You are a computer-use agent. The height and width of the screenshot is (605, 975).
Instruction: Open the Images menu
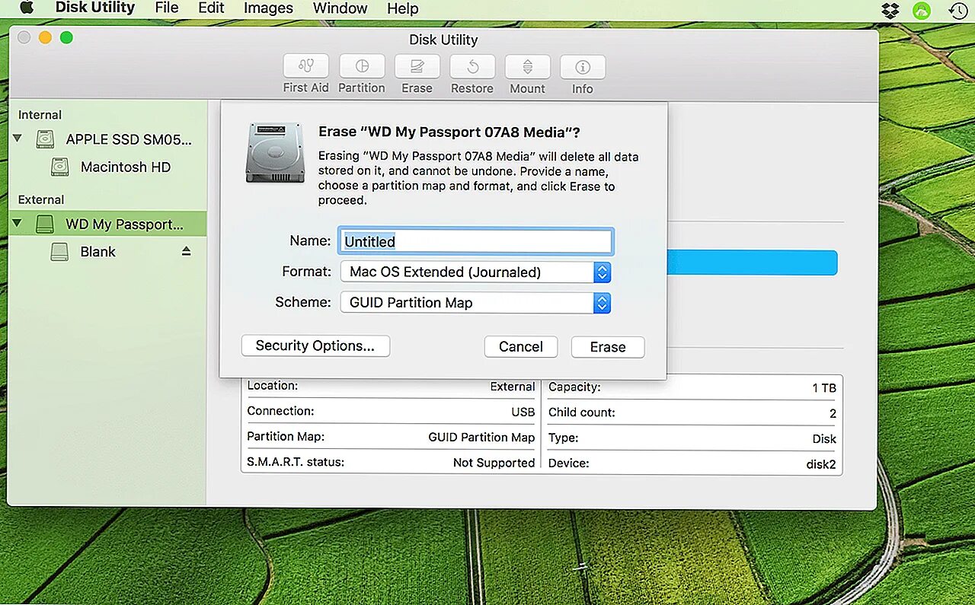coord(268,8)
